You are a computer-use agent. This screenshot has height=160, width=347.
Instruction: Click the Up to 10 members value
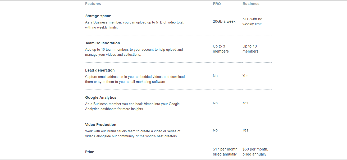coord(250,49)
